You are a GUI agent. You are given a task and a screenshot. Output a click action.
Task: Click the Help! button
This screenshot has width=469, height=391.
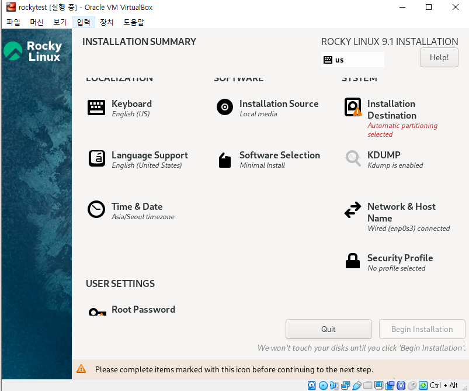point(439,57)
